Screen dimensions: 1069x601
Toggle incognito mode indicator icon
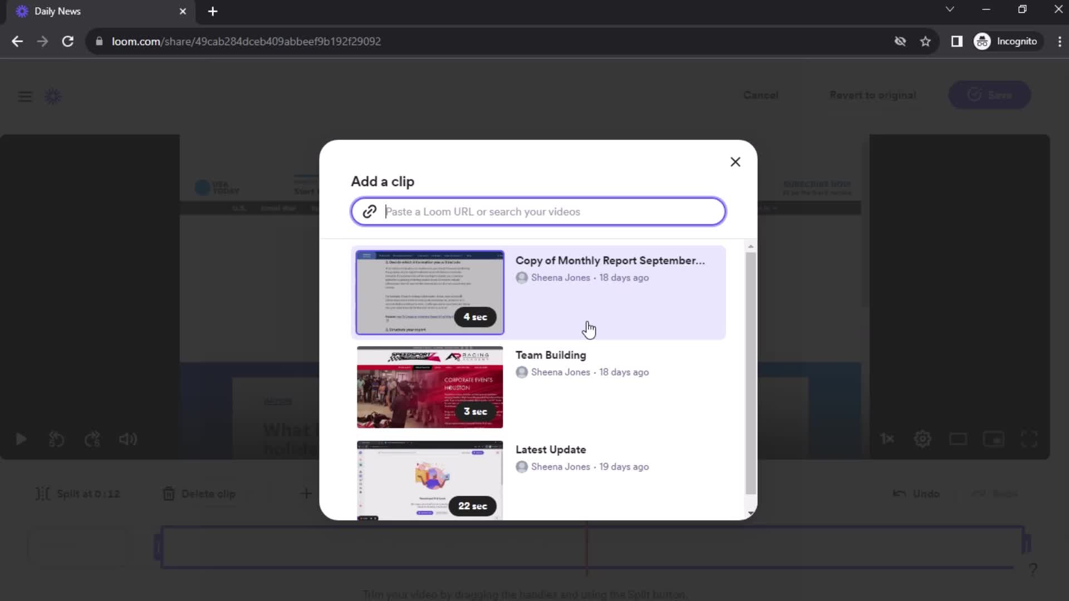click(x=983, y=41)
